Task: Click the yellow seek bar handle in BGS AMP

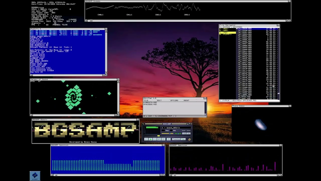Action: [159, 136]
